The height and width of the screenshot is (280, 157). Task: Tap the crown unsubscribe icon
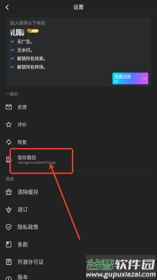(9, 210)
